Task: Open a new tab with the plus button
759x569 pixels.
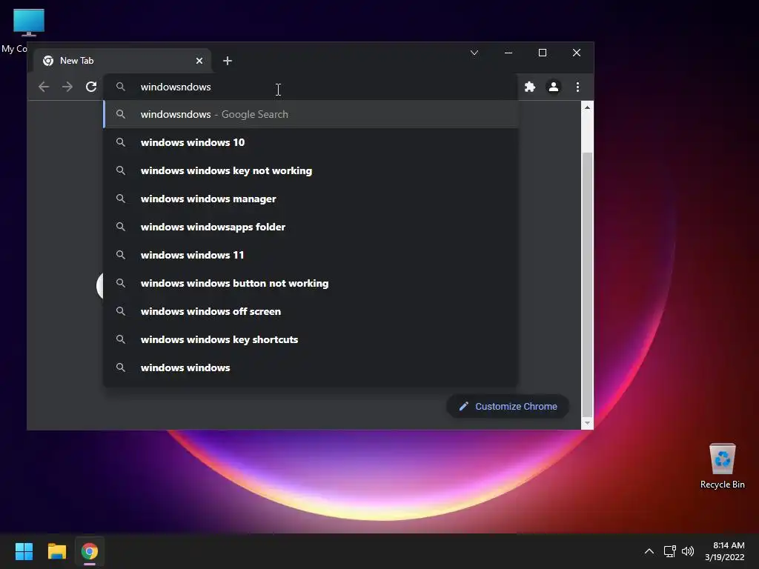Action: (x=228, y=61)
